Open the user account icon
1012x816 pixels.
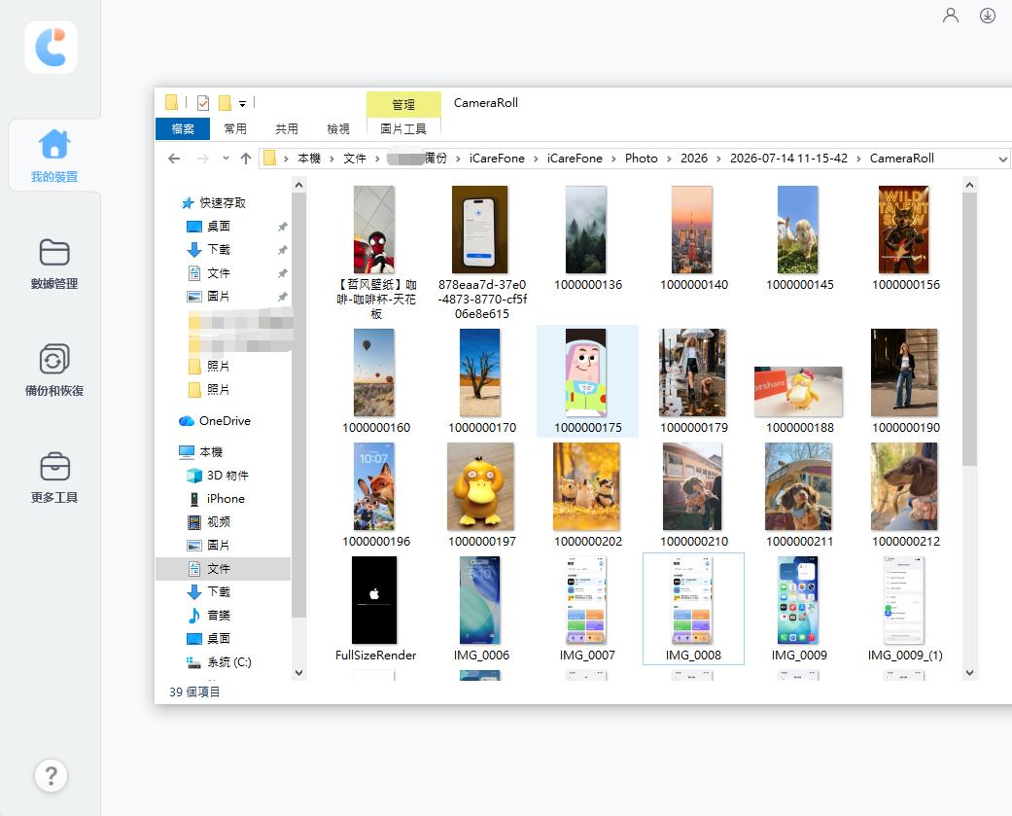coord(950,16)
